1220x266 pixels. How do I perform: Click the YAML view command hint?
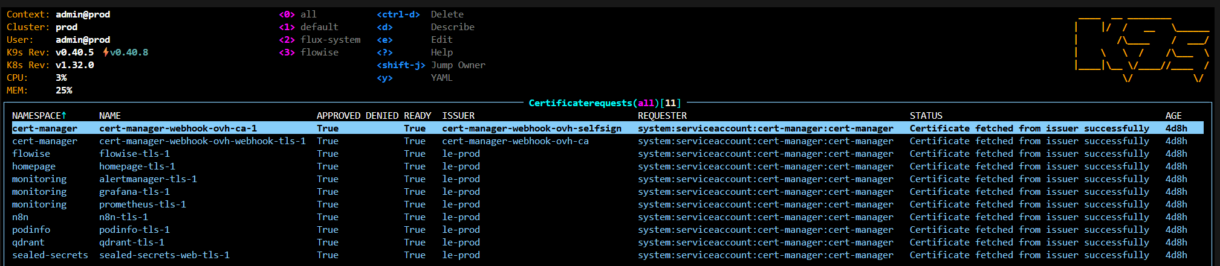(441, 78)
